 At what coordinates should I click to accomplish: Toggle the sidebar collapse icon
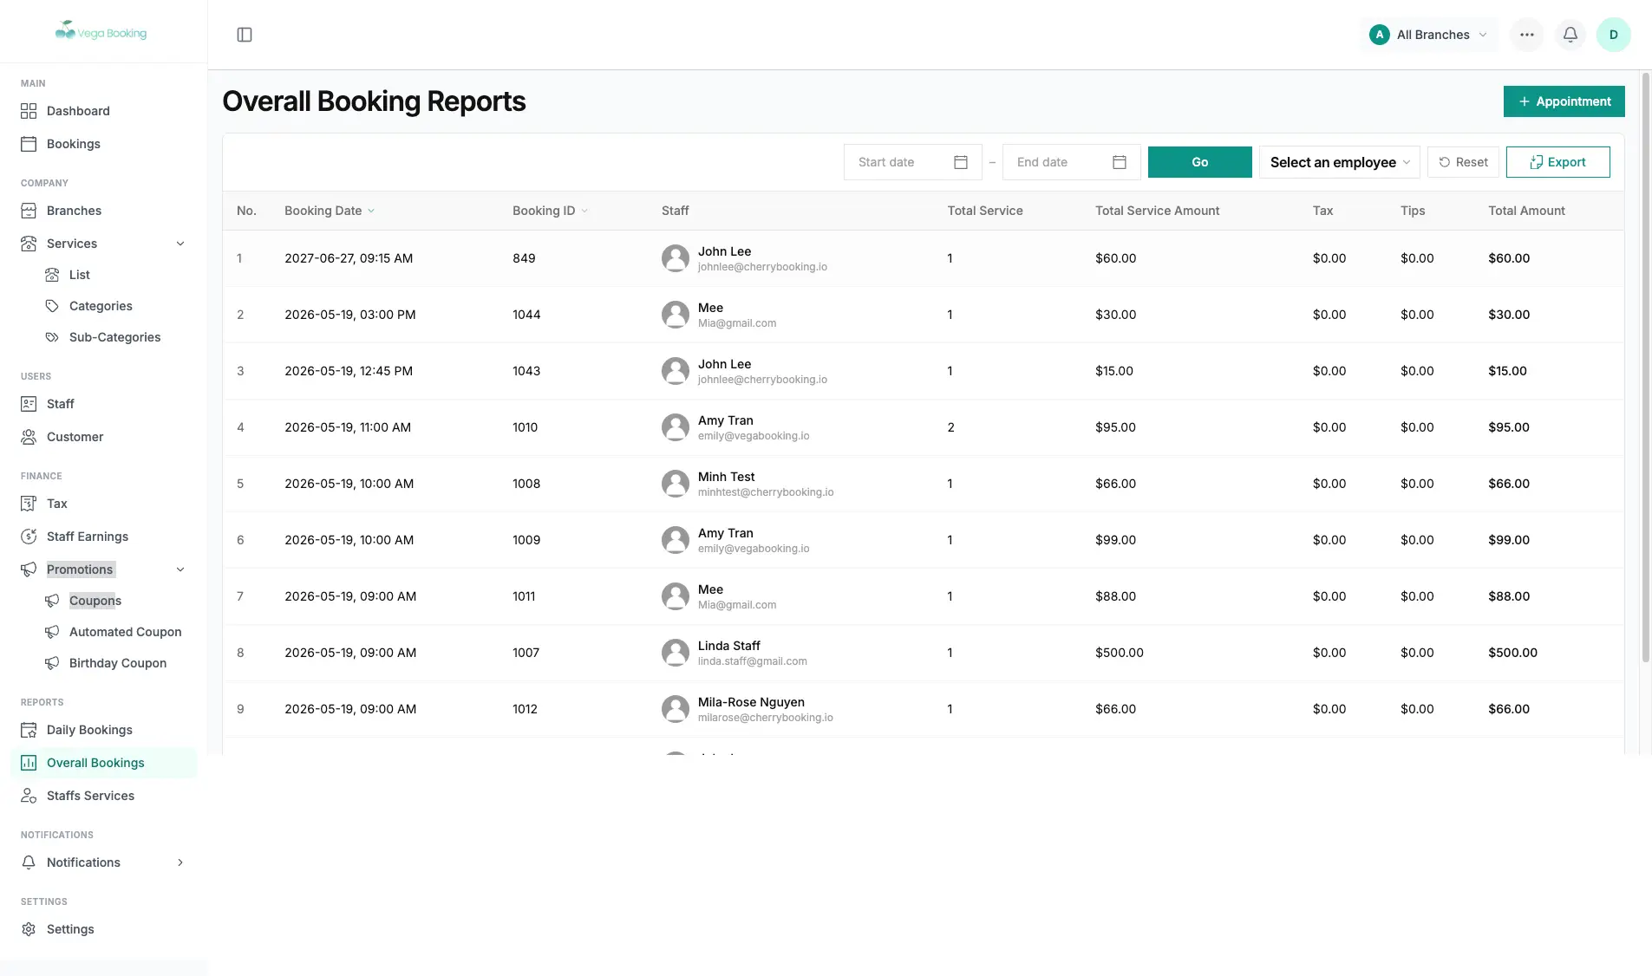[x=245, y=35]
